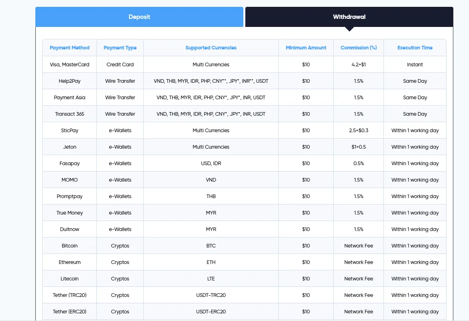The width and height of the screenshot is (469, 321).
Task: Select the Visa, MasterCard cell
Action: (x=69, y=65)
